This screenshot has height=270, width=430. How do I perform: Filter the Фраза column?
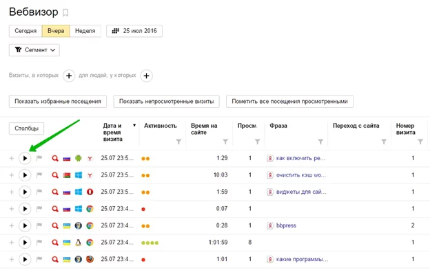(320, 142)
